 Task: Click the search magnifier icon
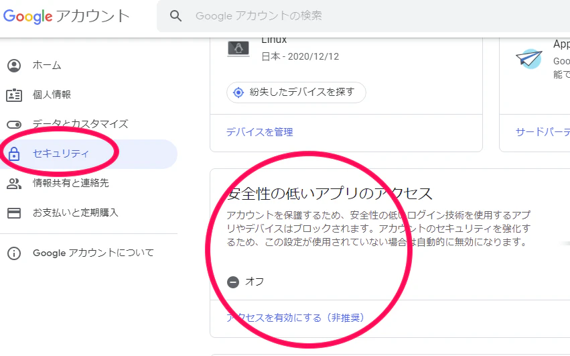(x=175, y=15)
